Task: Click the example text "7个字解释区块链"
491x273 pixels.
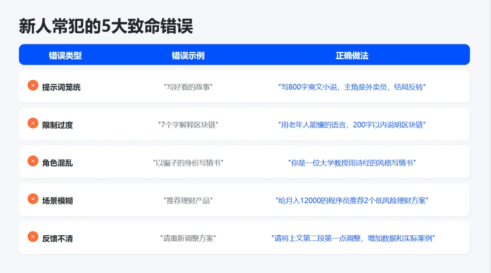Action: pos(188,125)
